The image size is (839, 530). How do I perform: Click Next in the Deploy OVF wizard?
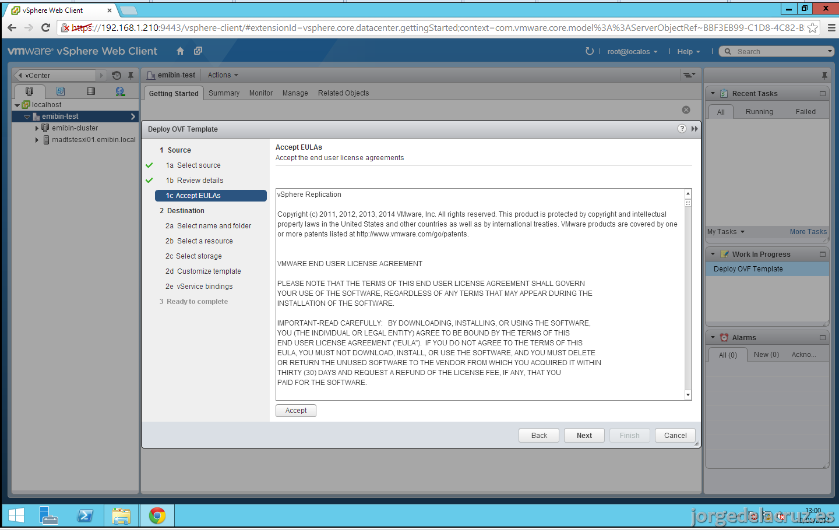point(584,436)
